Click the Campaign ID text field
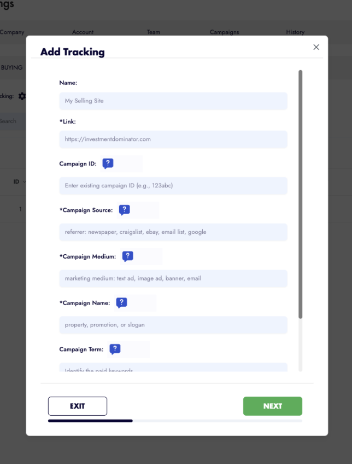Image resolution: width=352 pixels, height=464 pixels. point(173,186)
